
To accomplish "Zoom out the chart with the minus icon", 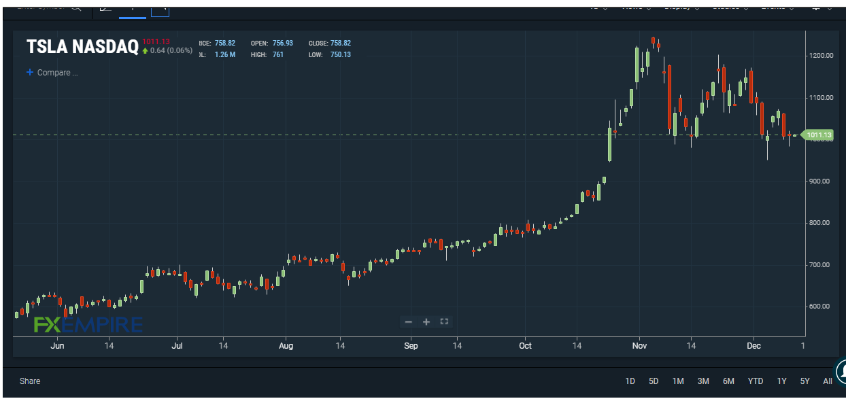I will (408, 322).
